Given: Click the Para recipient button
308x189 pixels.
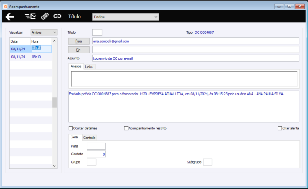Looking at the screenshot, I should 78,41.
